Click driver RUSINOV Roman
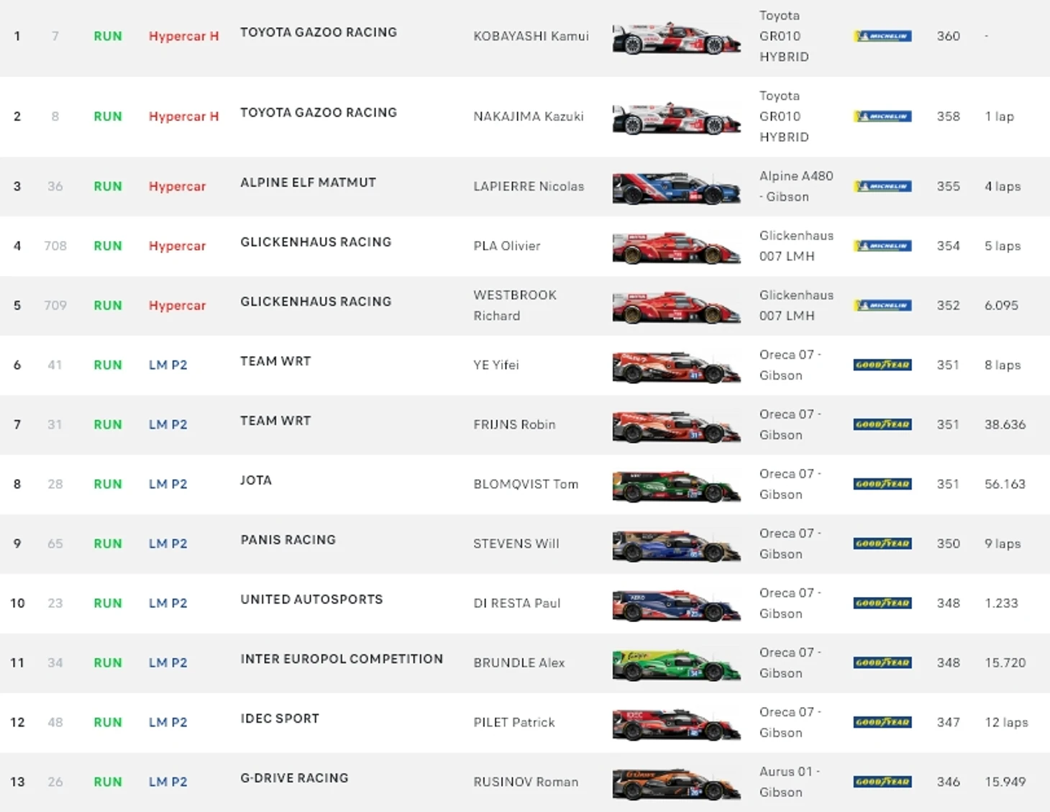 pyautogui.click(x=526, y=782)
